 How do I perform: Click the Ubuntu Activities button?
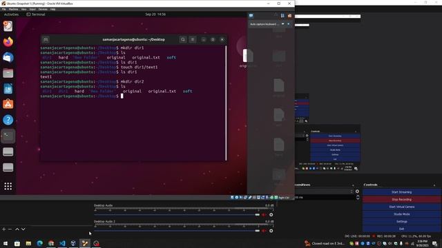(11, 14)
